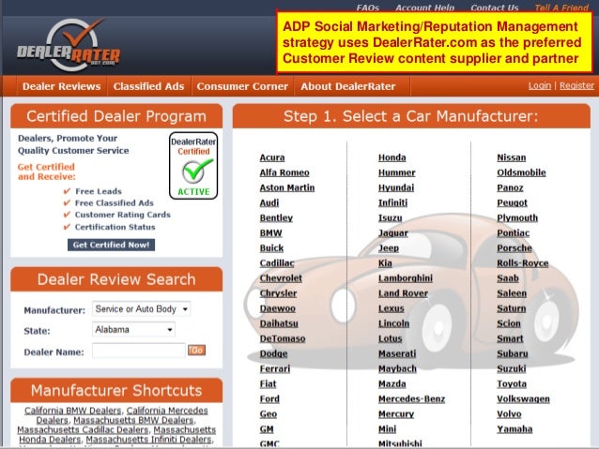Click the Go search button
The image size is (599, 449).
pos(196,351)
